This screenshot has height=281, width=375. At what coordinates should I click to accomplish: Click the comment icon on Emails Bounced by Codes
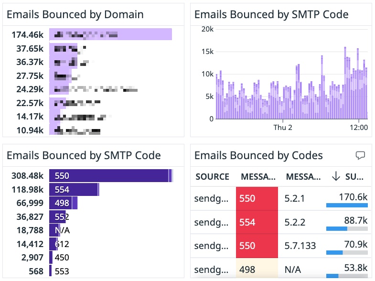pos(361,155)
